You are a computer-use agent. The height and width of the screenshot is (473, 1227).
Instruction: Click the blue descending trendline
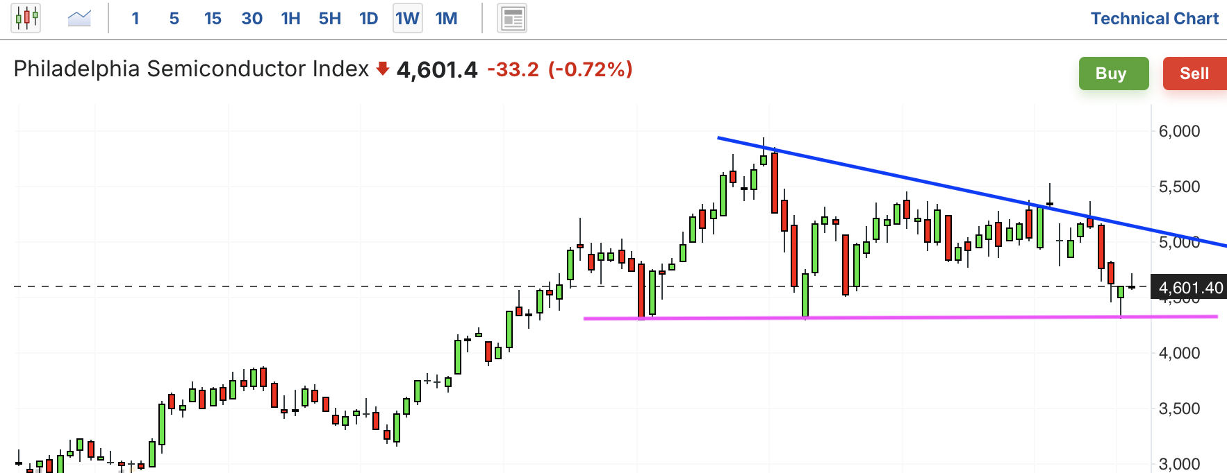[903, 178]
